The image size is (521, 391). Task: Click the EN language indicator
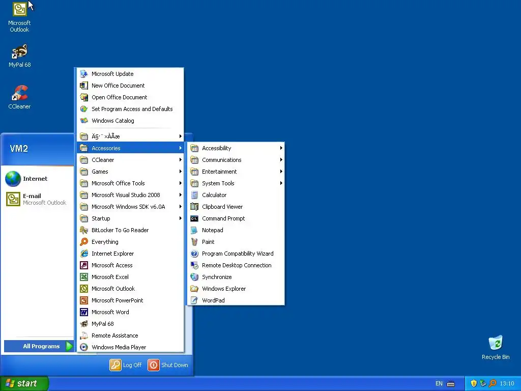tap(439, 383)
